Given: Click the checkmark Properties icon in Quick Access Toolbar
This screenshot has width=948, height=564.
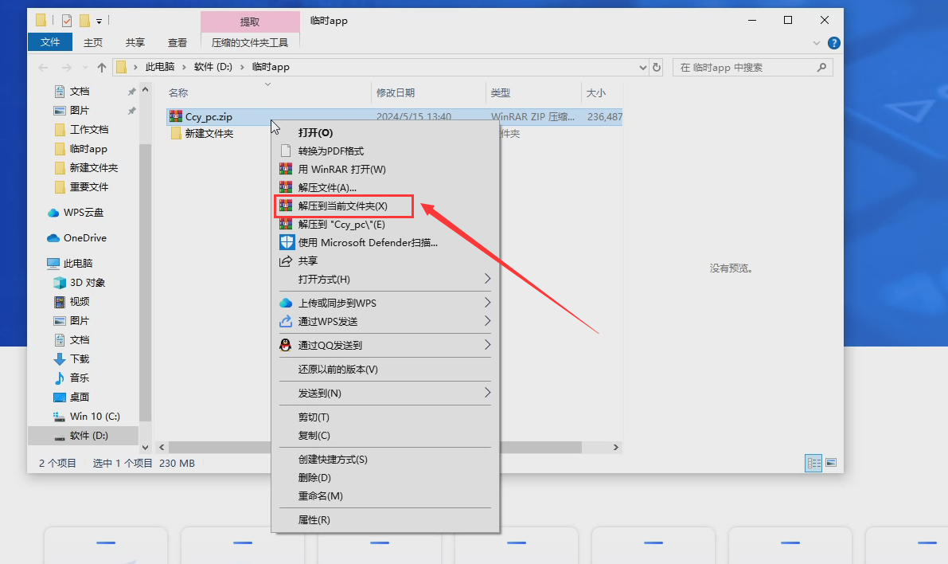Looking at the screenshot, I should (x=67, y=20).
